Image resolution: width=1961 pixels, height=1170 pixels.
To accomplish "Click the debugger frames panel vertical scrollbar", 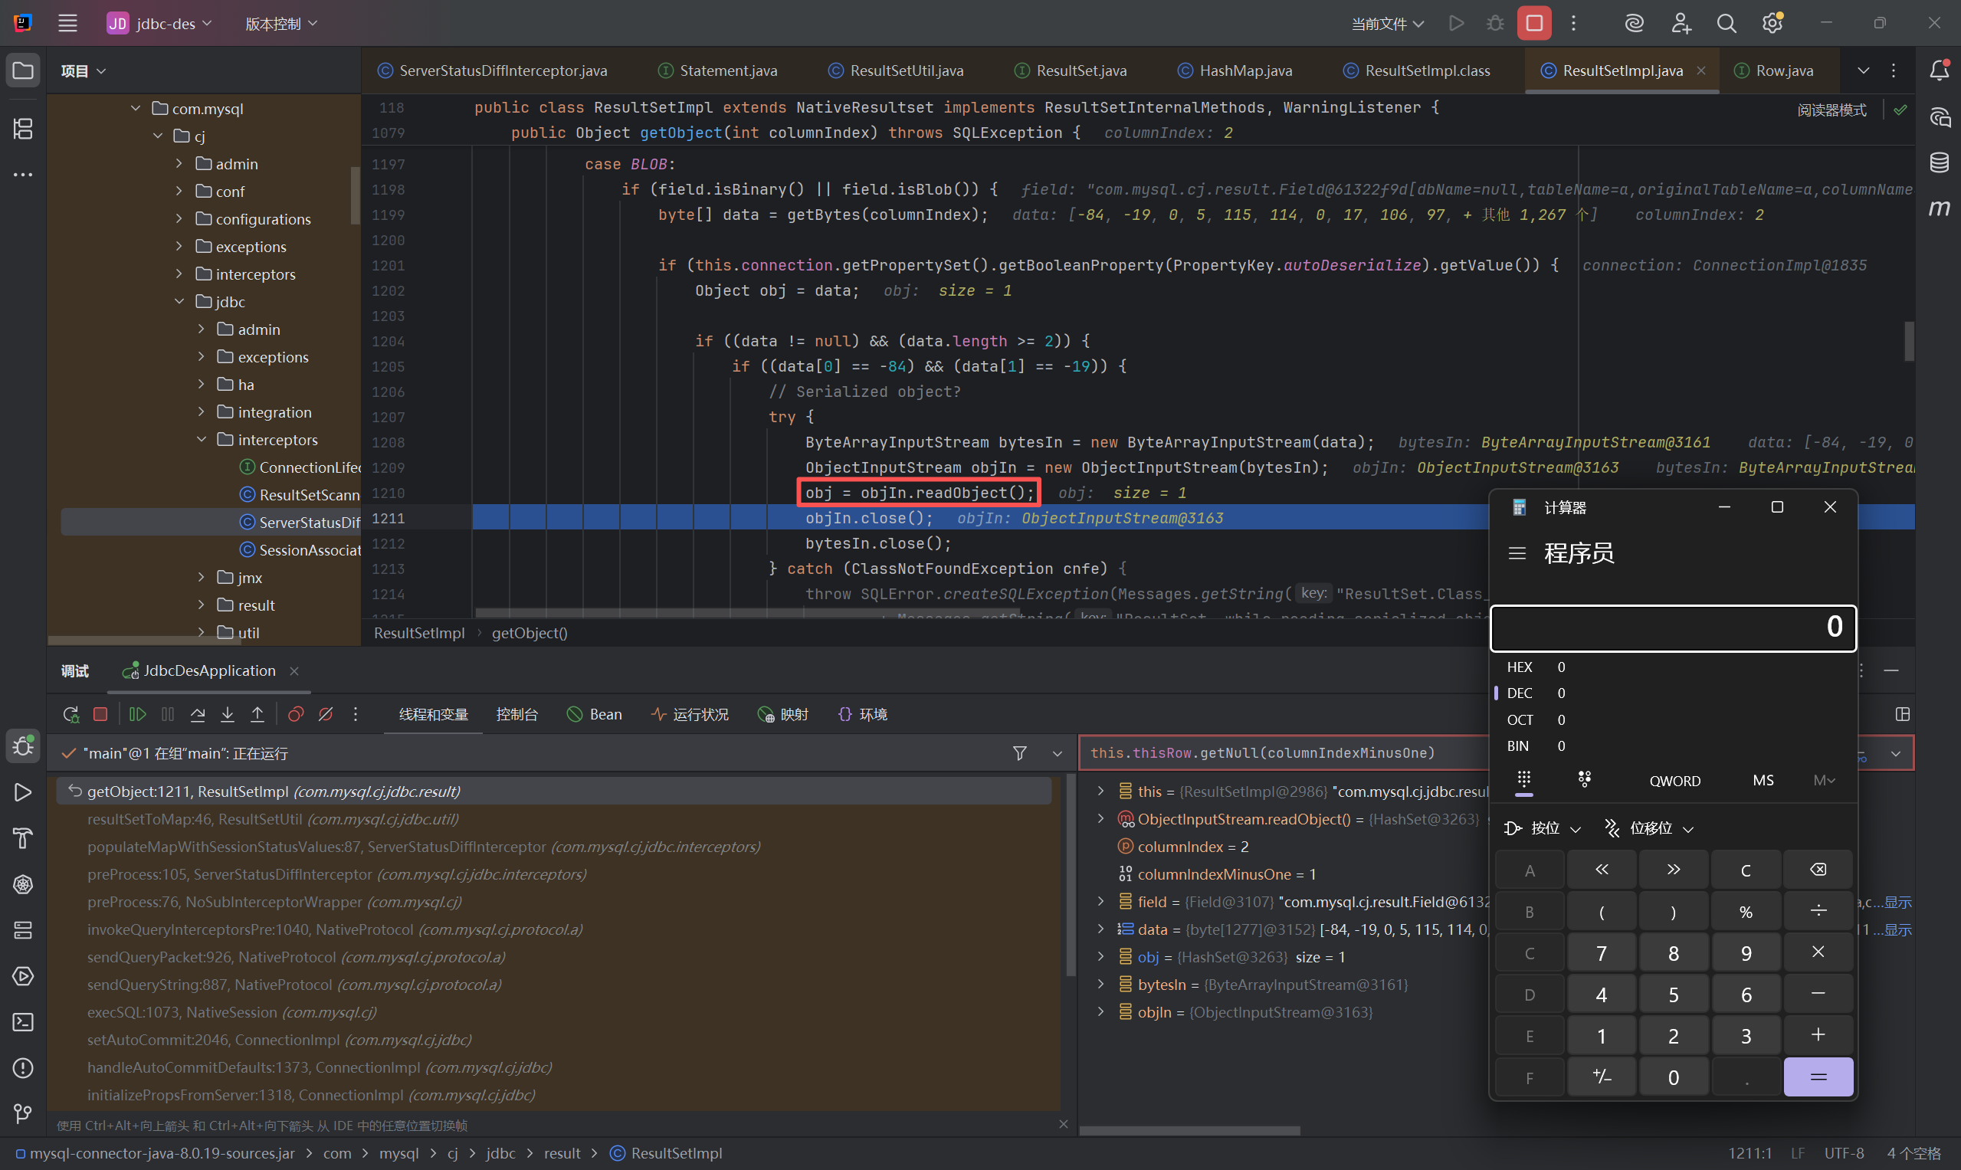I will pyautogui.click(x=1070, y=875).
